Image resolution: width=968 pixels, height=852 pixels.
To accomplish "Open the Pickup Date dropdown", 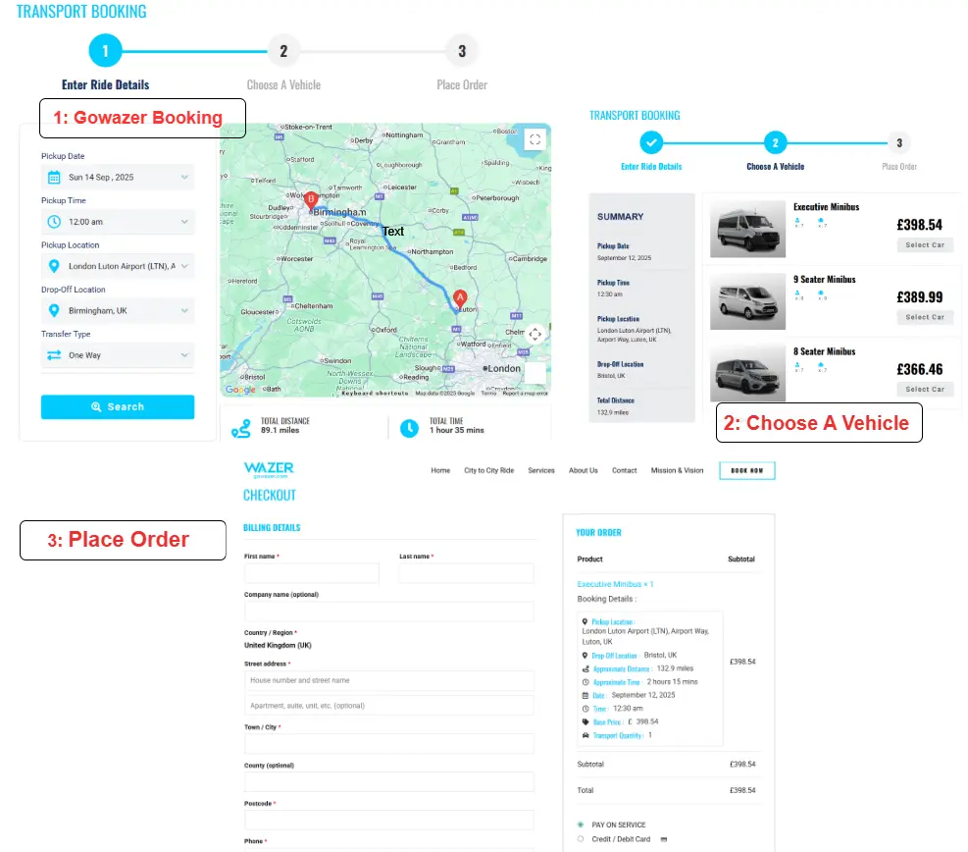I will [x=118, y=178].
